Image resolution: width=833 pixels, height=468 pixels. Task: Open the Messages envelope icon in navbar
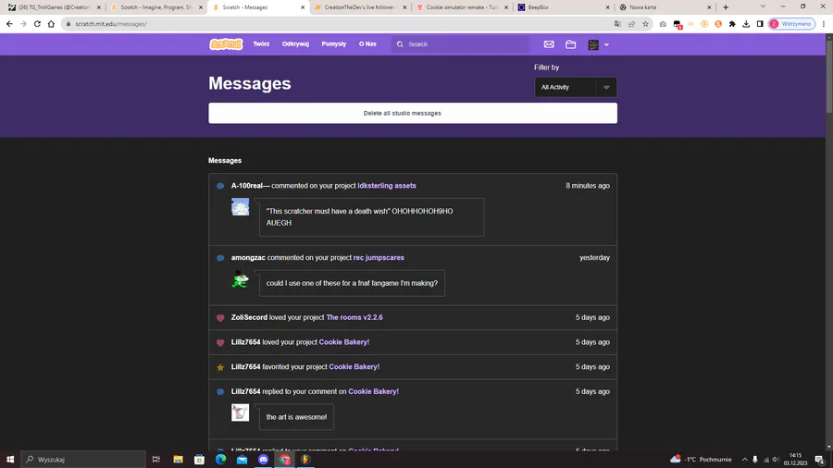click(x=549, y=44)
